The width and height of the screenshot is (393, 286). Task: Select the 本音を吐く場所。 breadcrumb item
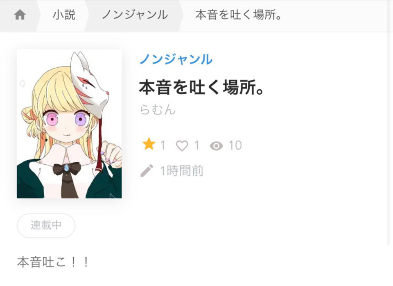(x=239, y=15)
